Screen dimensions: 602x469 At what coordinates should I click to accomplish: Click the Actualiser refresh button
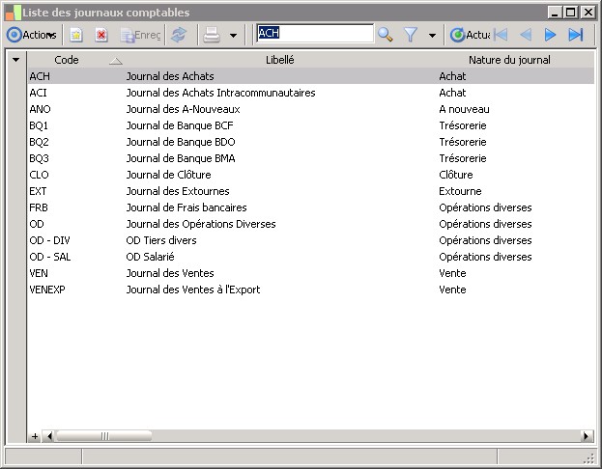click(x=470, y=35)
